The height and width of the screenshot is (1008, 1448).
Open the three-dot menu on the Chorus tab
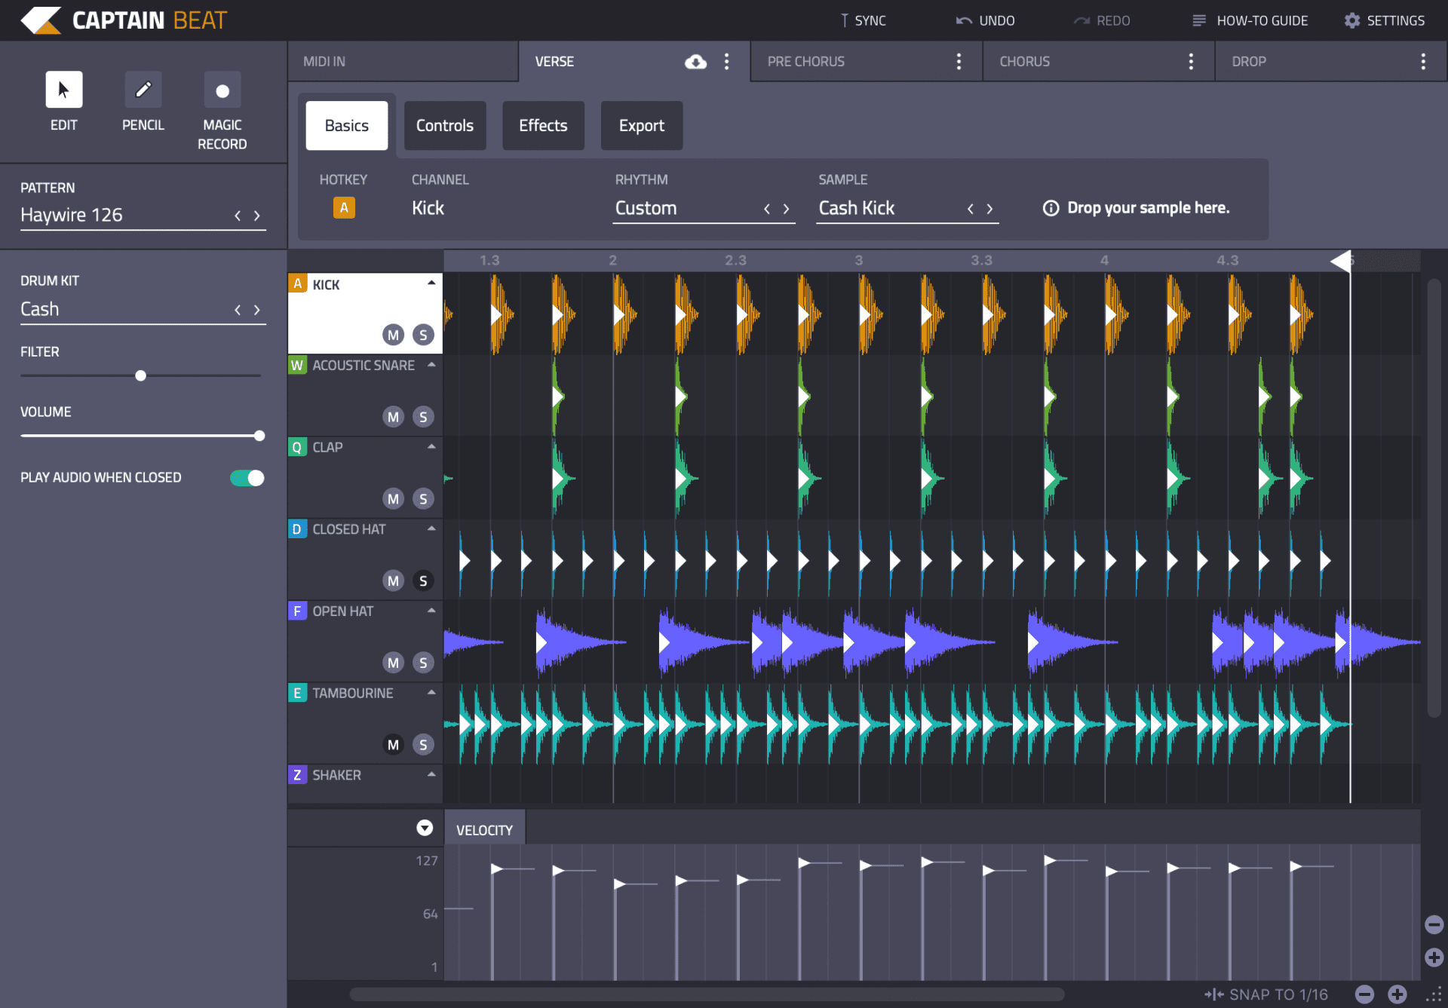point(1191,61)
